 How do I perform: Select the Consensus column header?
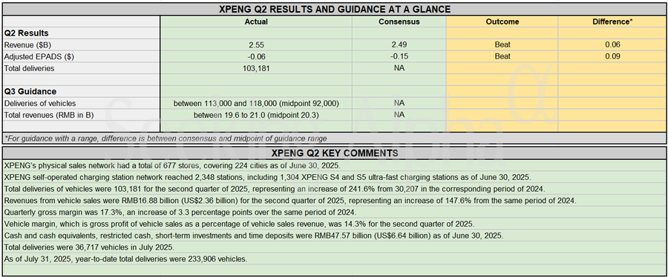coord(399,21)
